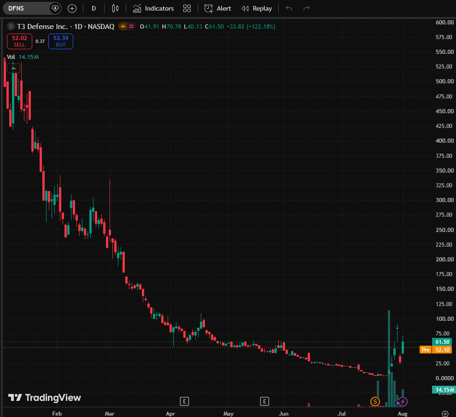Click the undo arrow icon
The width and height of the screenshot is (456, 417).
pyautogui.click(x=289, y=8)
